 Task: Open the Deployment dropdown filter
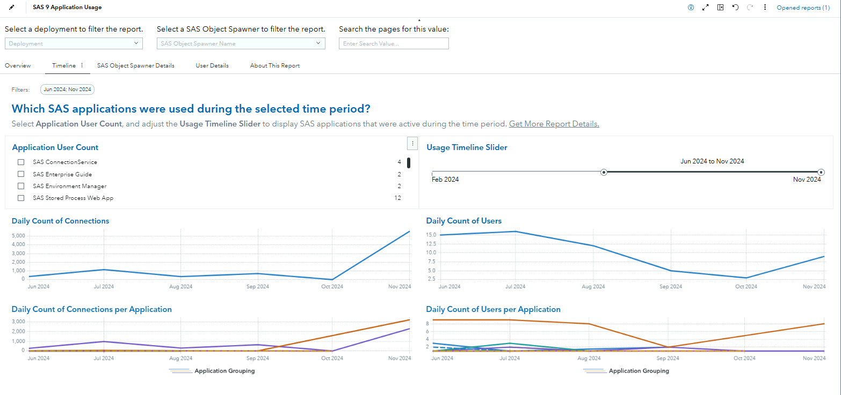click(x=74, y=43)
